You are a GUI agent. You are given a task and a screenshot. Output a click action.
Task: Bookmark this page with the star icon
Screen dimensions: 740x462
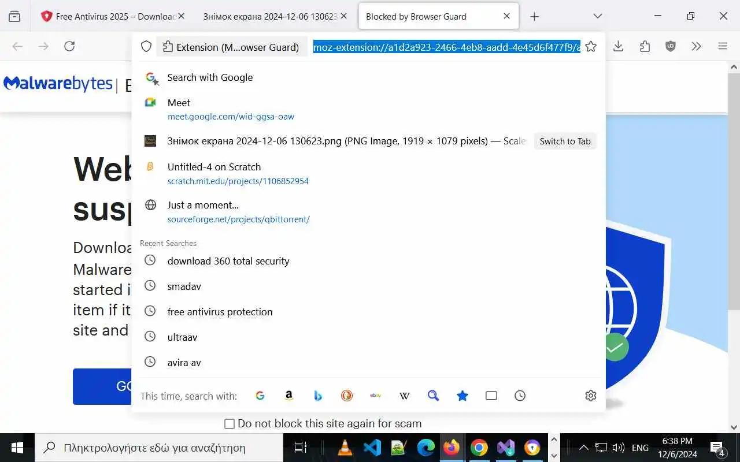click(x=591, y=46)
